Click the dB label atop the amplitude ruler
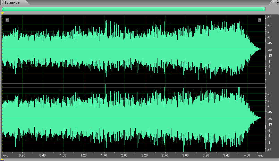279x161 pixels. (269, 17)
